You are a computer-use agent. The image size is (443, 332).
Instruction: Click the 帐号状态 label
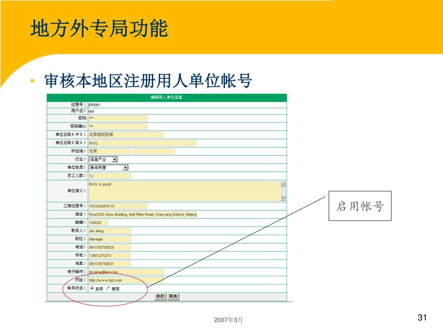76,288
